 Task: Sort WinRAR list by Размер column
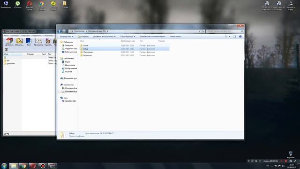coord(30,54)
